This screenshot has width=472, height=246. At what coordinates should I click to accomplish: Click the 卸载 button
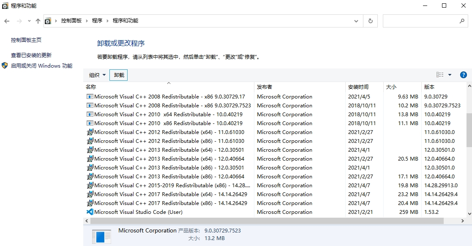pos(119,75)
